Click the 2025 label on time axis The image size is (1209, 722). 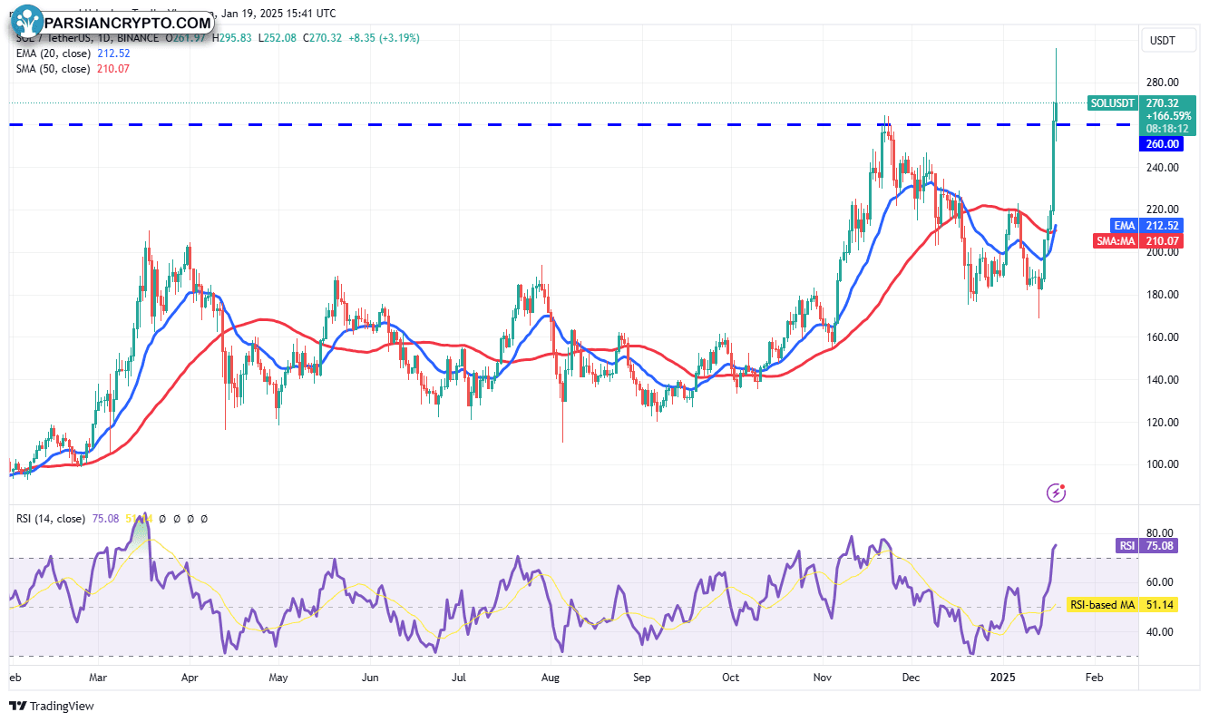click(1002, 677)
